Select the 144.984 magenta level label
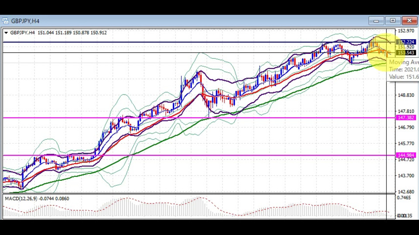Screen dimensions: 419x235 405,155
